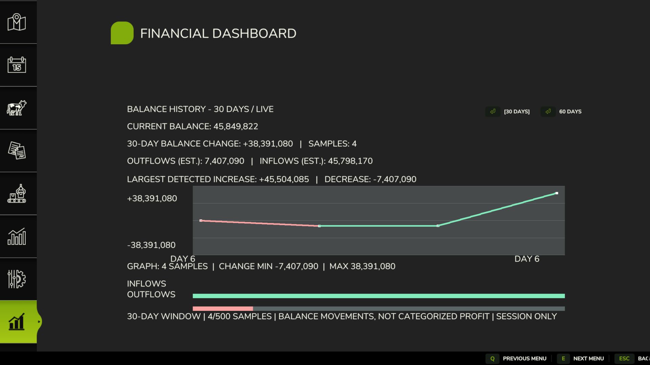The image size is (650, 365).
Task: Click the +38,391,080 axis label
Action: click(x=152, y=198)
